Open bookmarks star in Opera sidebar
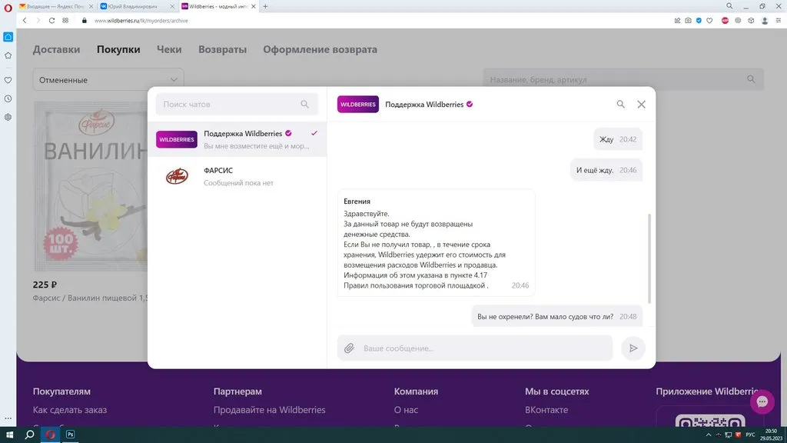787x443 pixels. pyautogui.click(x=8, y=55)
